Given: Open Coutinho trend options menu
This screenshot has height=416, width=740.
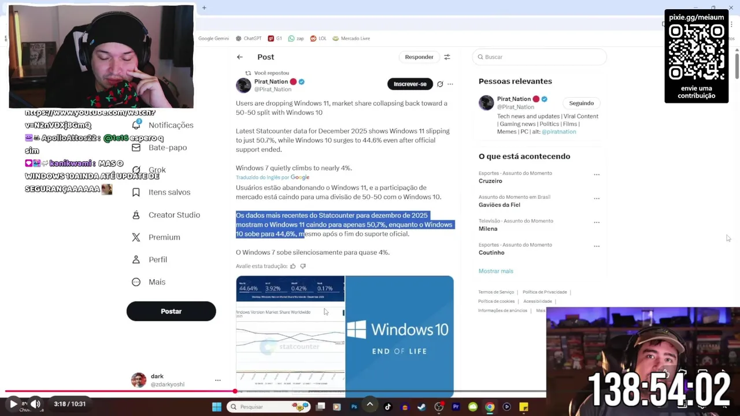Looking at the screenshot, I should [x=597, y=246].
